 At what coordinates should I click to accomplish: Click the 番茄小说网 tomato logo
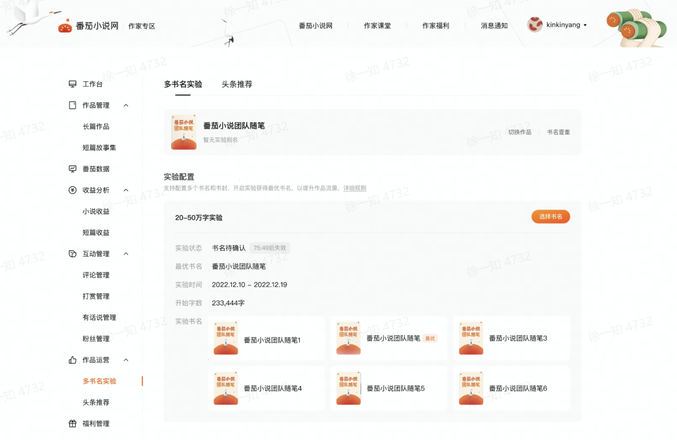pyautogui.click(x=65, y=26)
